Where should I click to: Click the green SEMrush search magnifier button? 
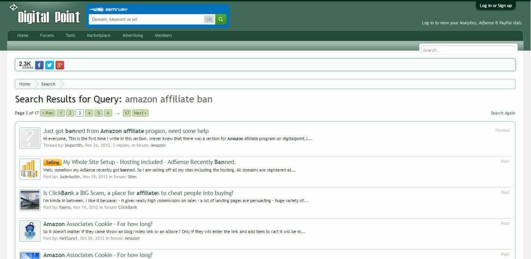[x=221, y=19]
